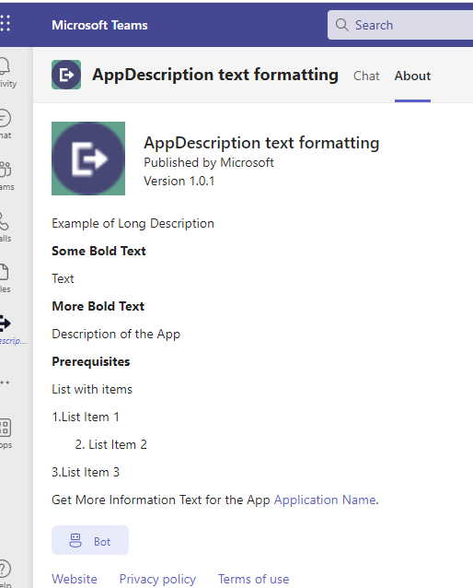Open the Privacy policy link
473x588 pixels.
157,579
